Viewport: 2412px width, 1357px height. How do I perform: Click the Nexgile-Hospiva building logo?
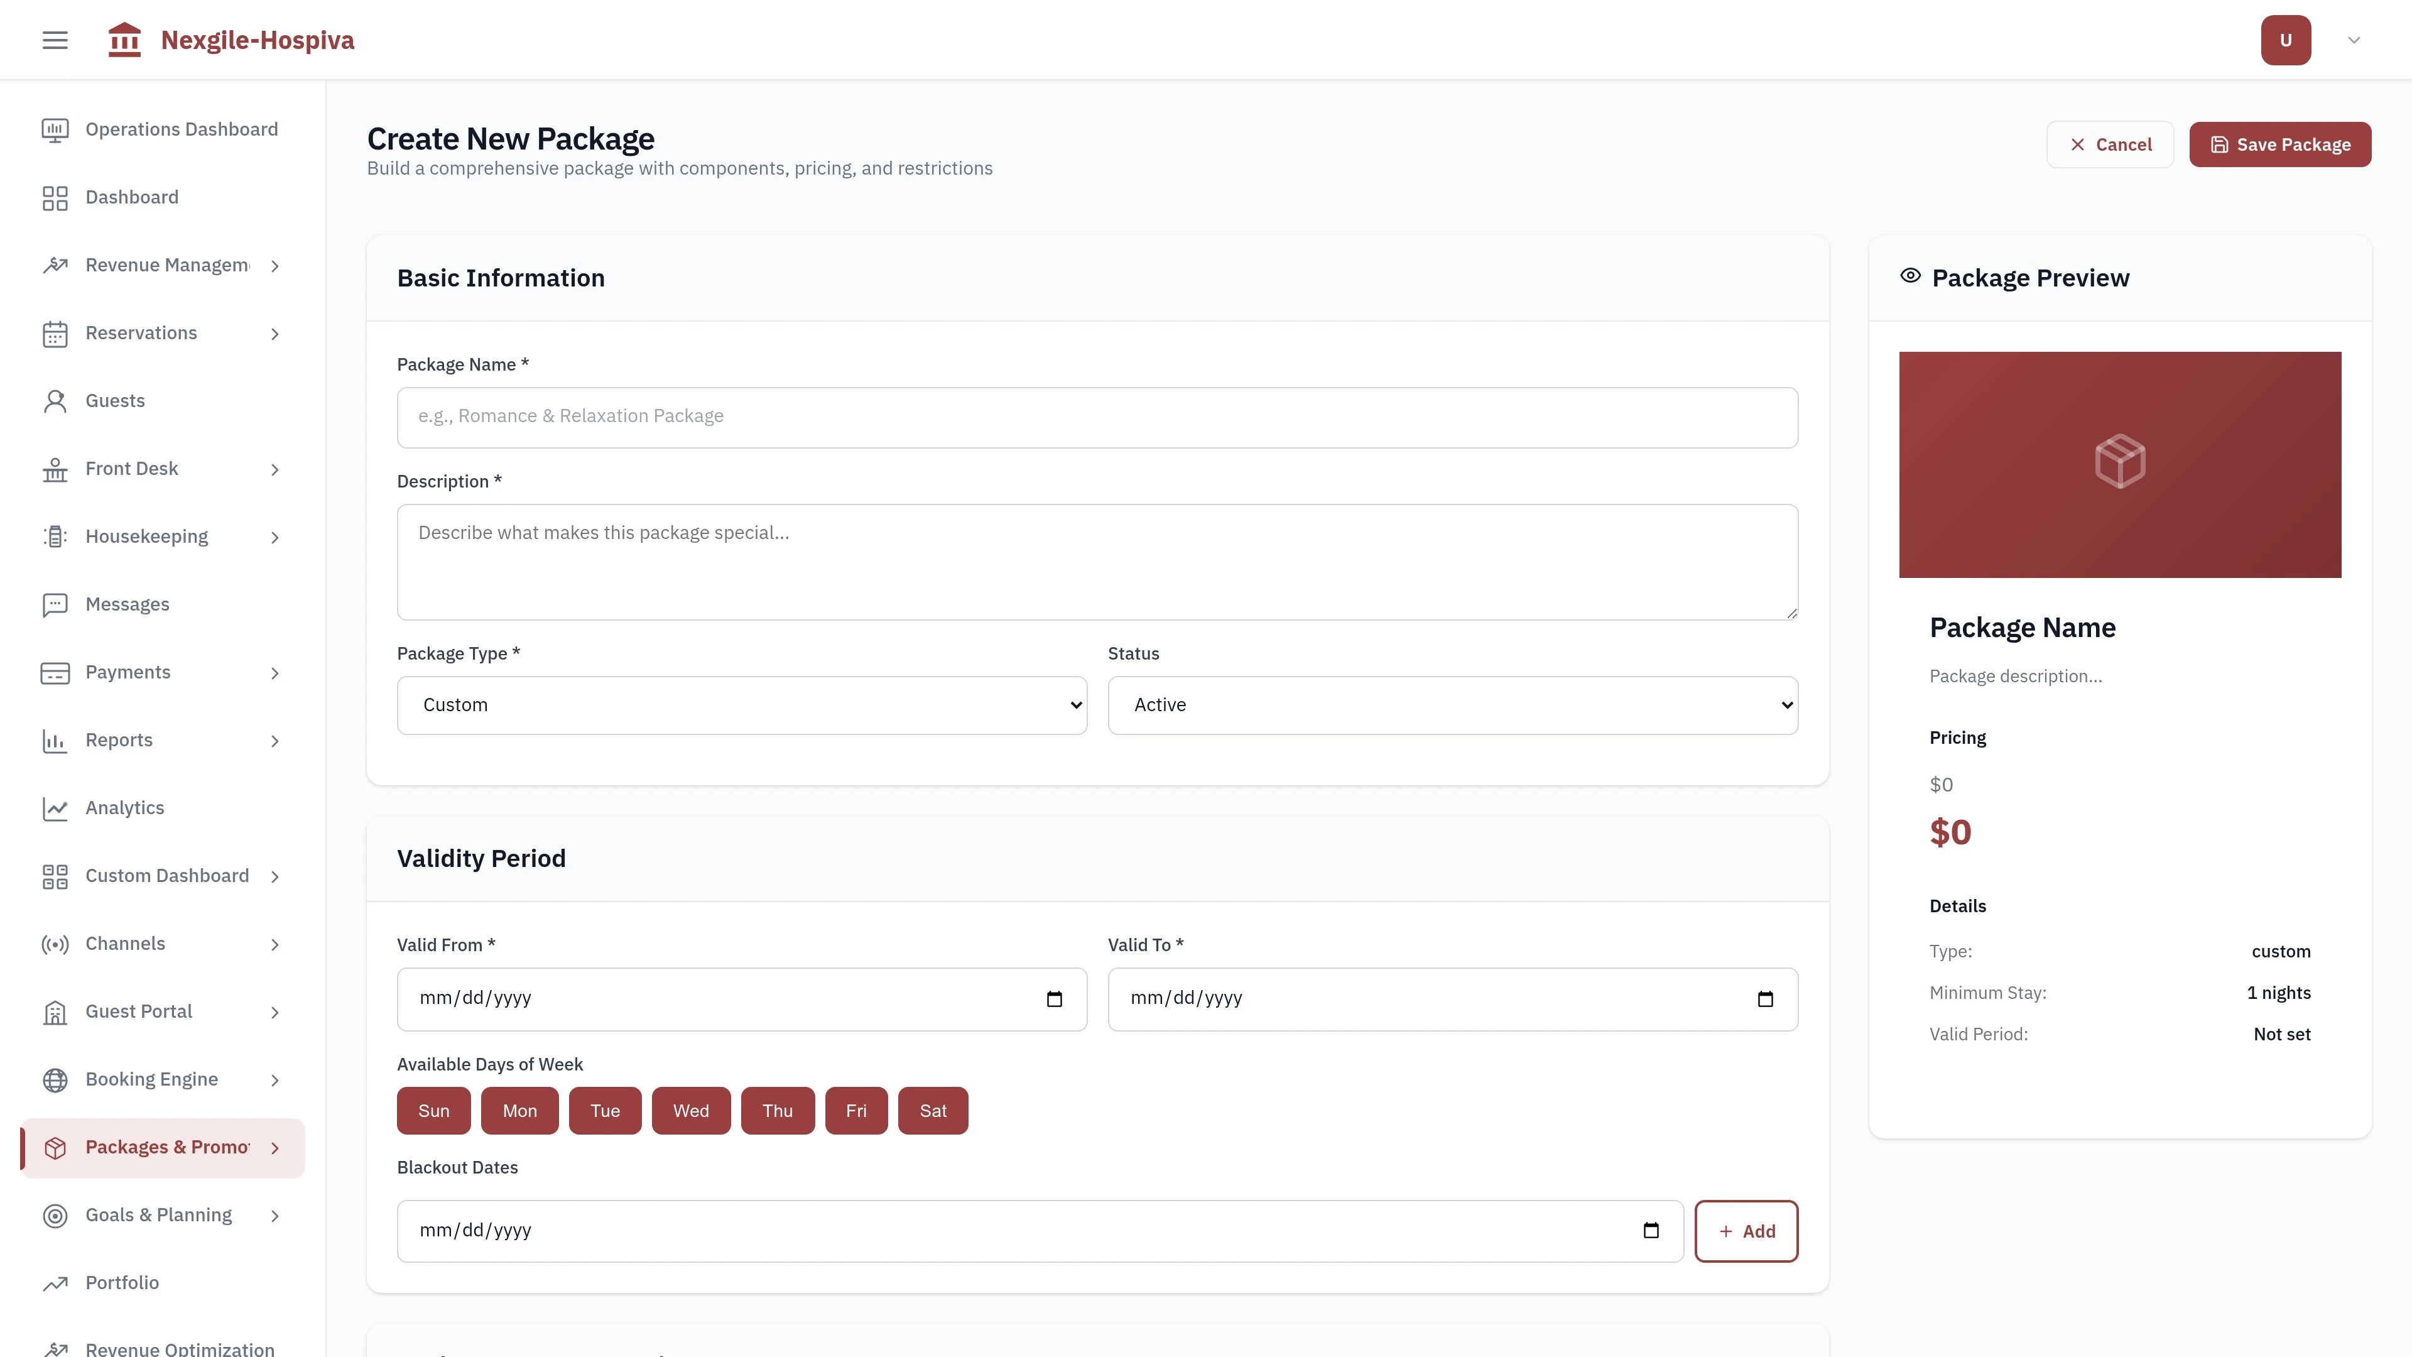click(x=124, y=40)
